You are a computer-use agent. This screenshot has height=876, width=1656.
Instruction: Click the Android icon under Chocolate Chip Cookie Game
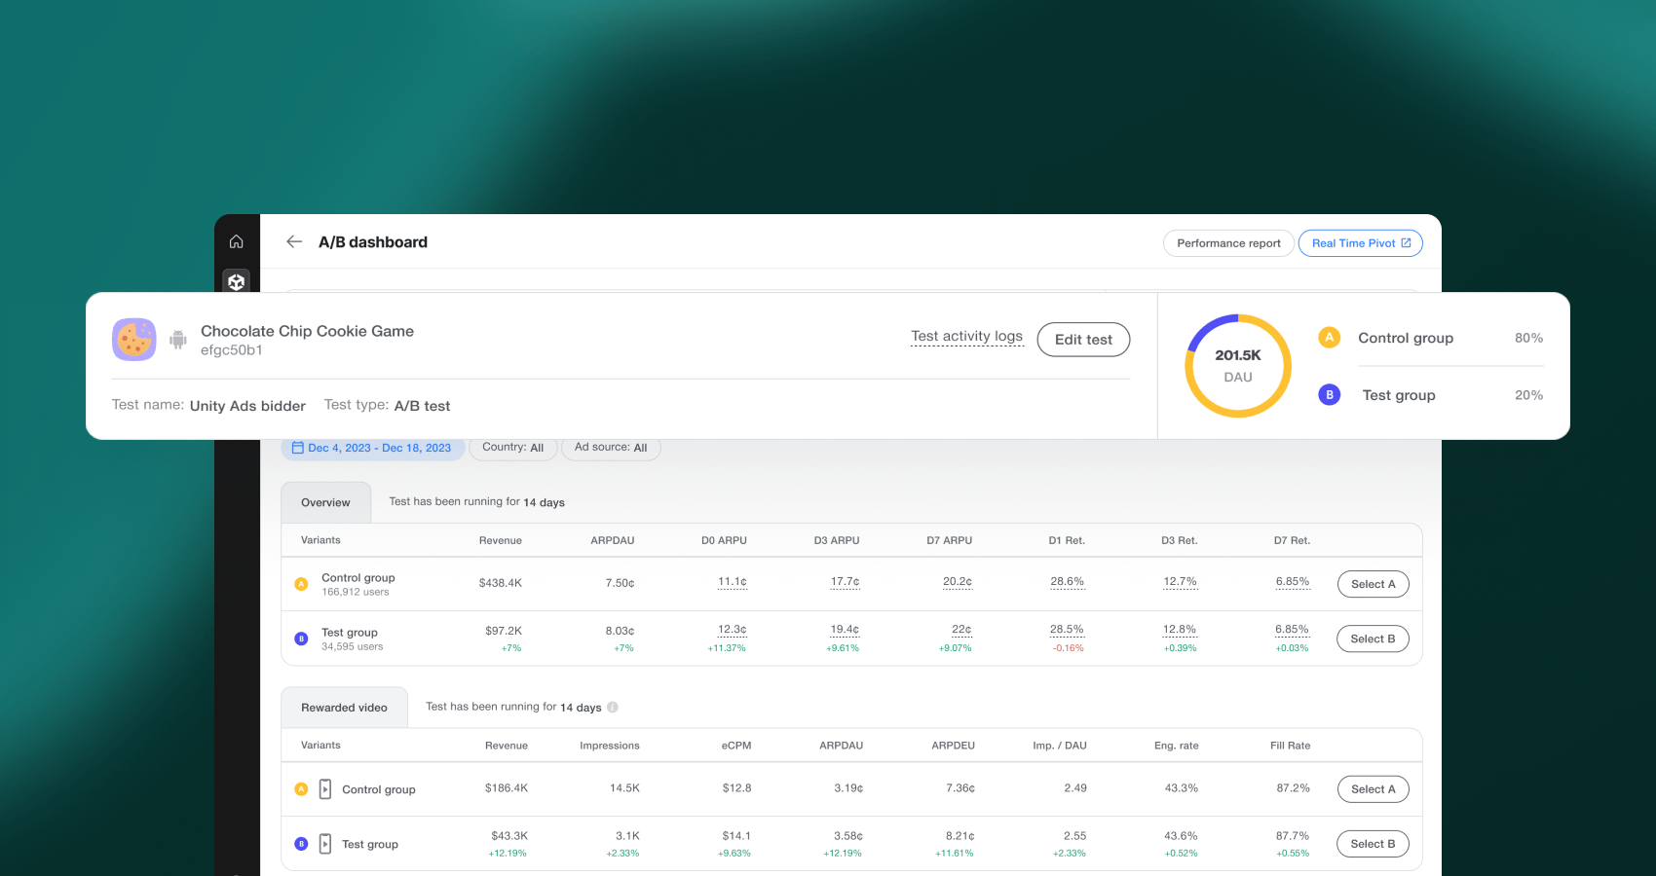click(x=177, y=340)
